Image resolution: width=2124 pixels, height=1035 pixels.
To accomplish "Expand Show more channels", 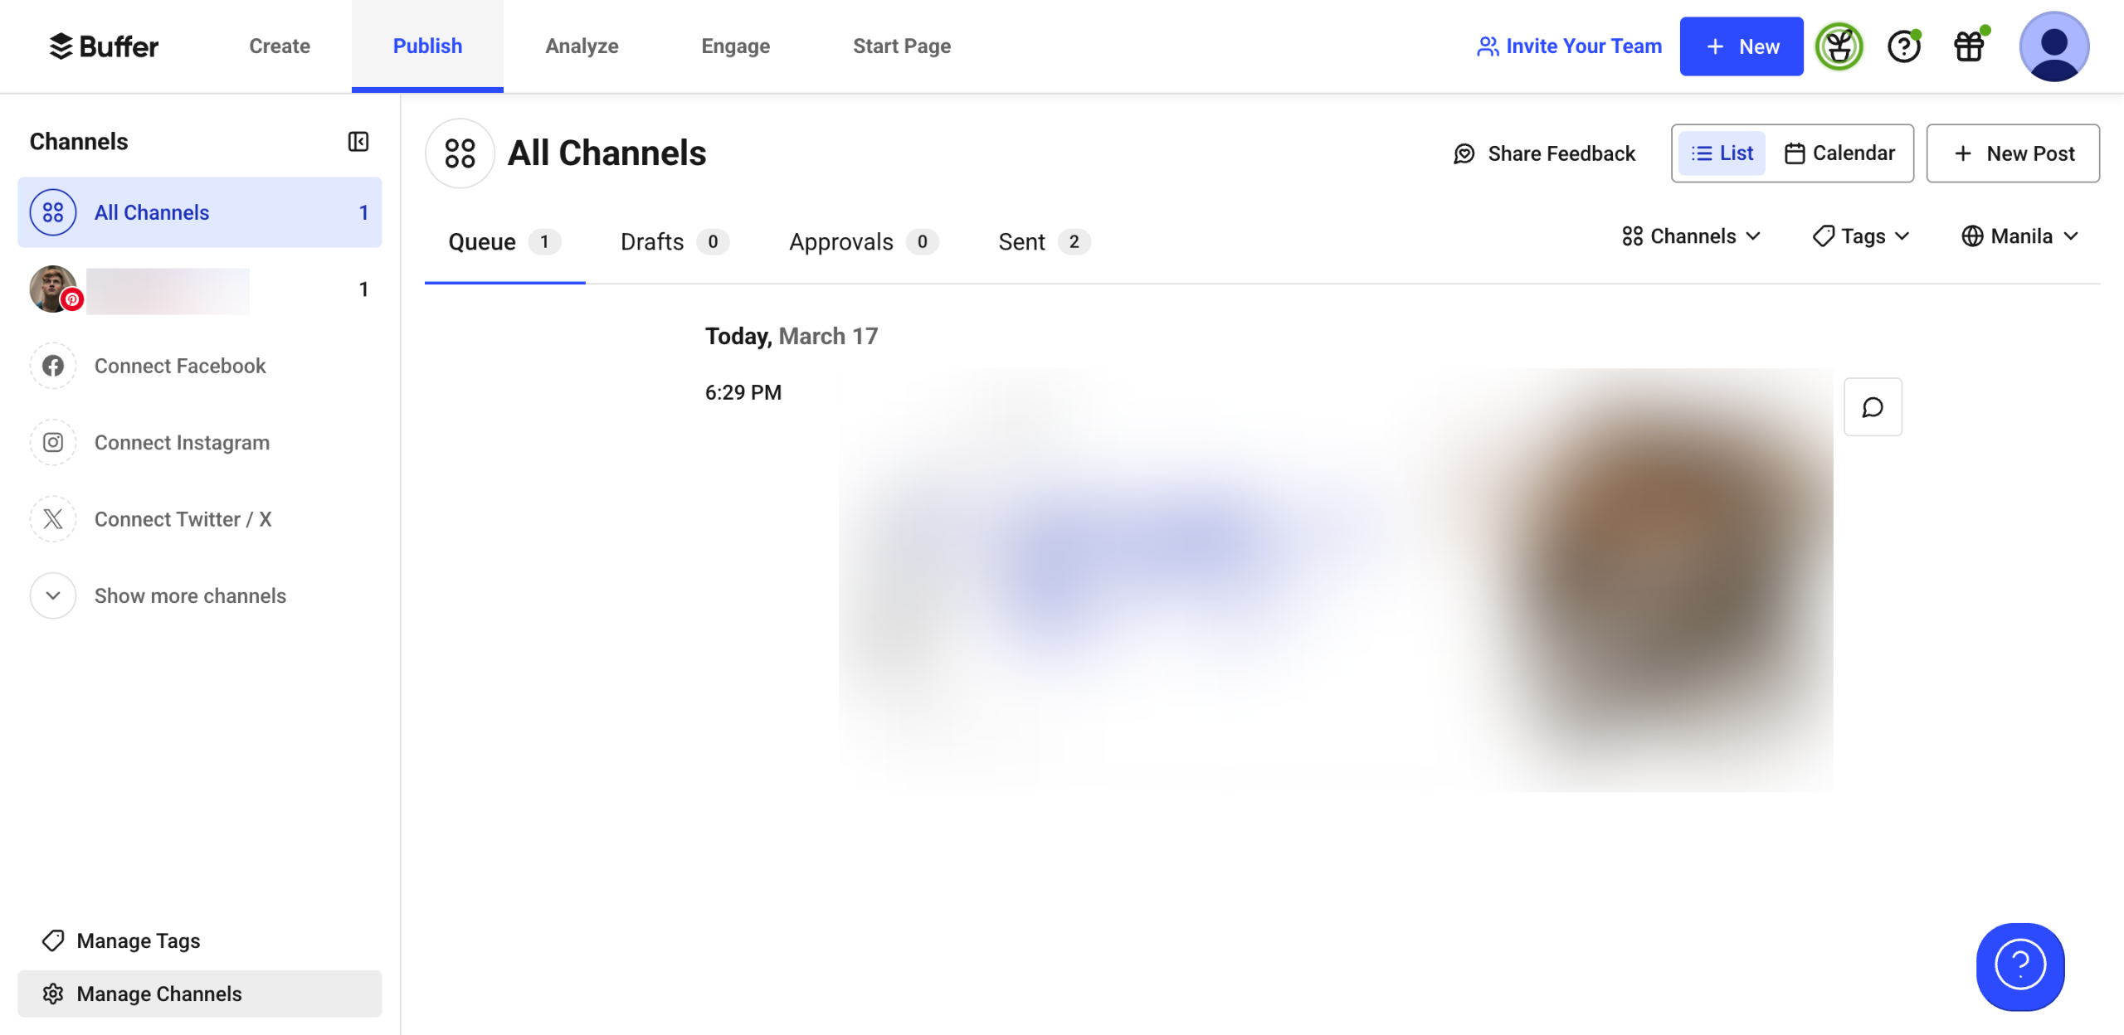I will (x=189, y=595).
